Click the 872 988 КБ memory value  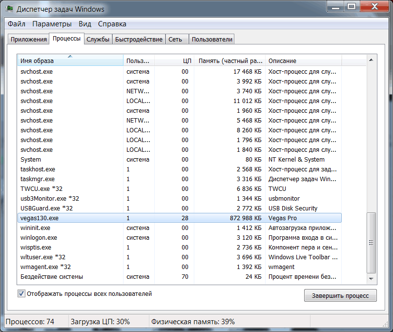pos(246,218)
